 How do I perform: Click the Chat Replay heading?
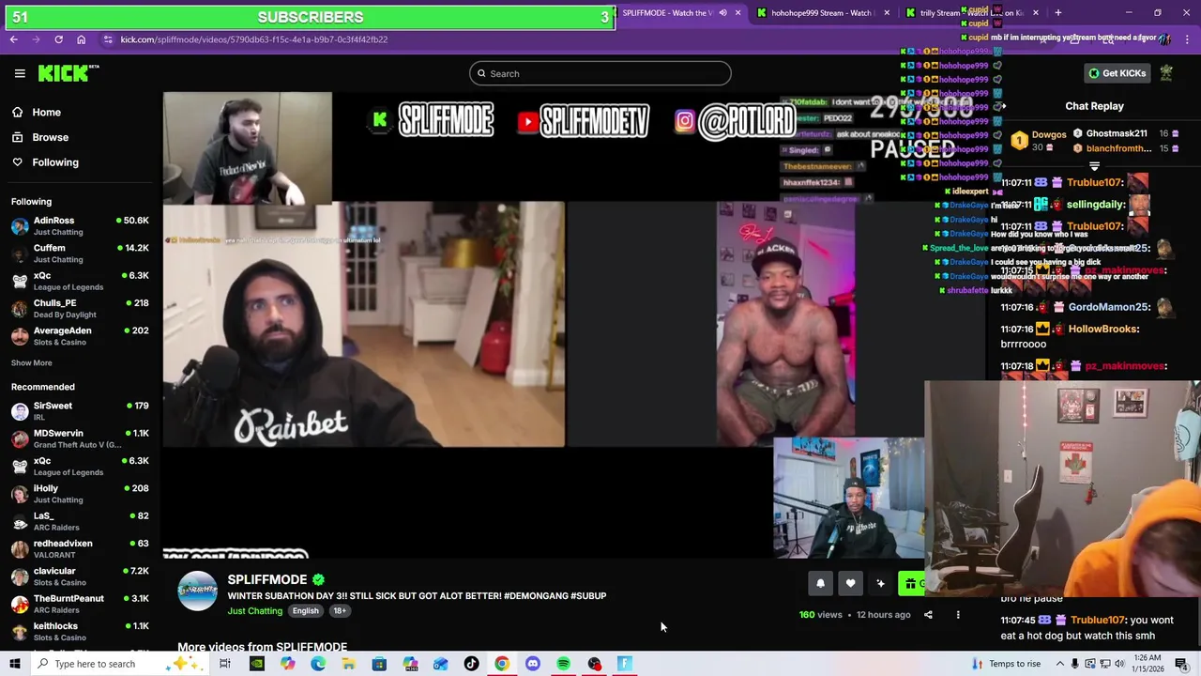(x=1094, y=106)
